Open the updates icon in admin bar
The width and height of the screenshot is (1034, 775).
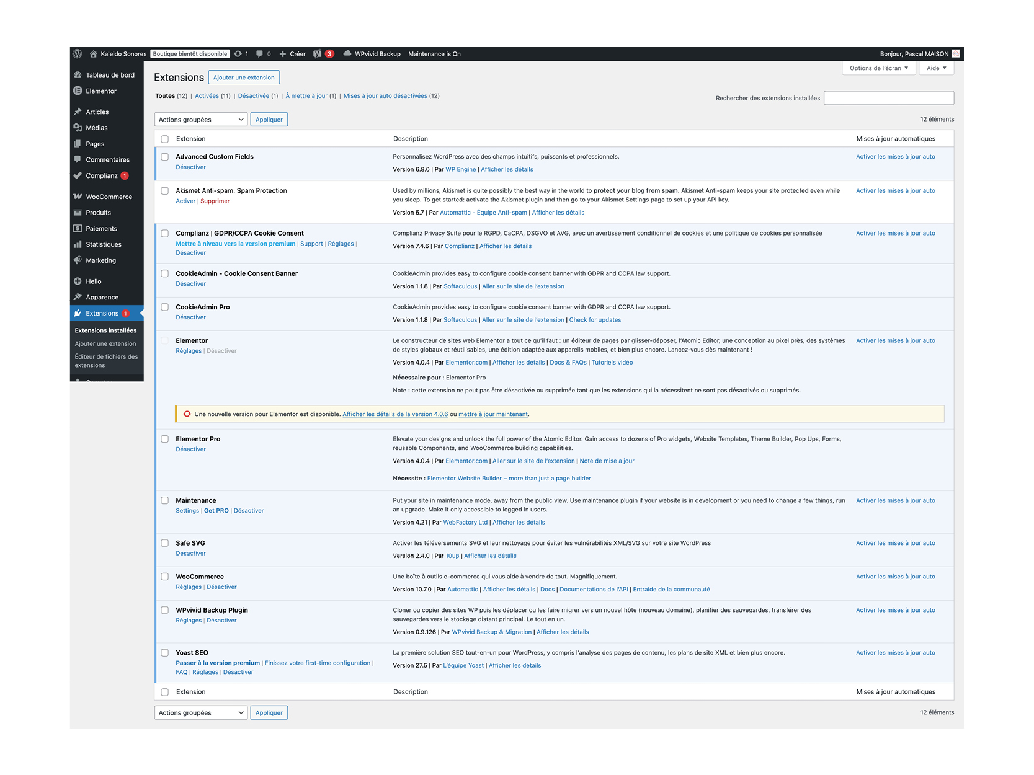point(238,54)
